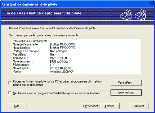Open the Paramètres... dialog
Viewport: 155px width, 113px height.
click(126, 83)
